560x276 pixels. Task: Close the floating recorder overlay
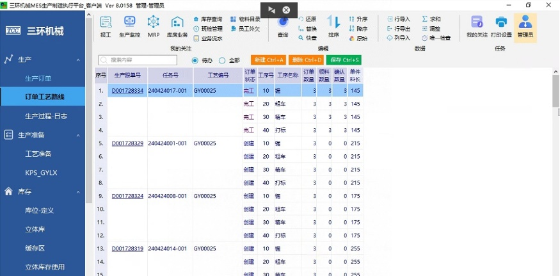click(x=286, y=10)
